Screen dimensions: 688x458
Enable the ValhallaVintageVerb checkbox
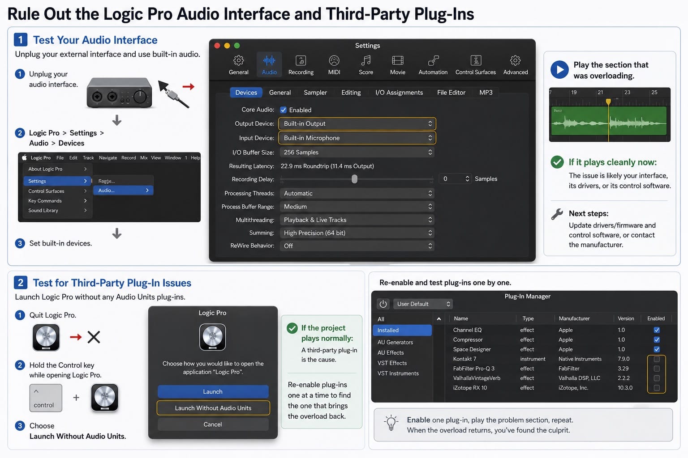point(657,378)
